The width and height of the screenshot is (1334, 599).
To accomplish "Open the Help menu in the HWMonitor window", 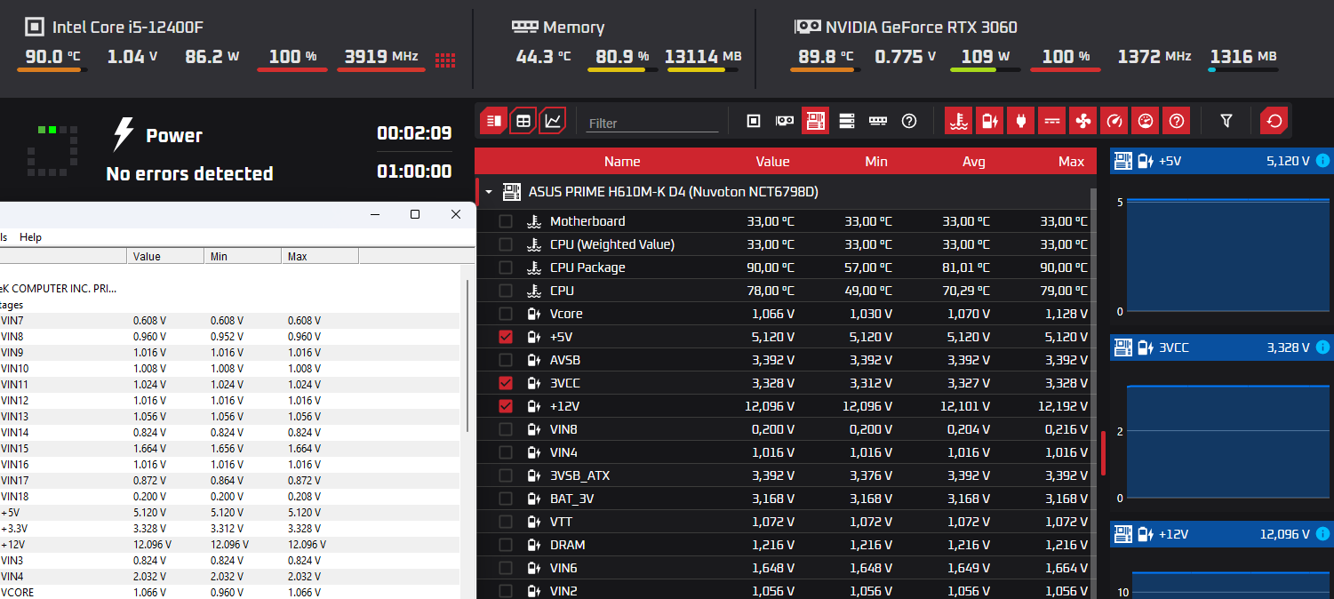I will (x=31, y=237).
